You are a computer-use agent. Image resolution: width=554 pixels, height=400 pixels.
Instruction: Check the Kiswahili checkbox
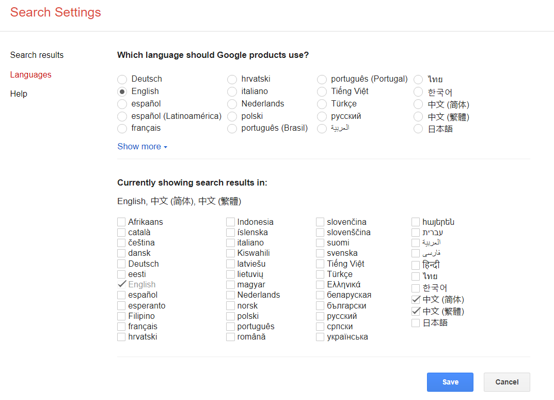click(x=230, y=253)
